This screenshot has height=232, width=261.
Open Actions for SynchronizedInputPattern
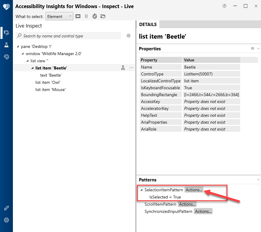[203, 211]
